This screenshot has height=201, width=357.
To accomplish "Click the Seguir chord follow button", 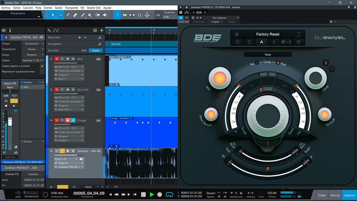I will coord(96,51).
